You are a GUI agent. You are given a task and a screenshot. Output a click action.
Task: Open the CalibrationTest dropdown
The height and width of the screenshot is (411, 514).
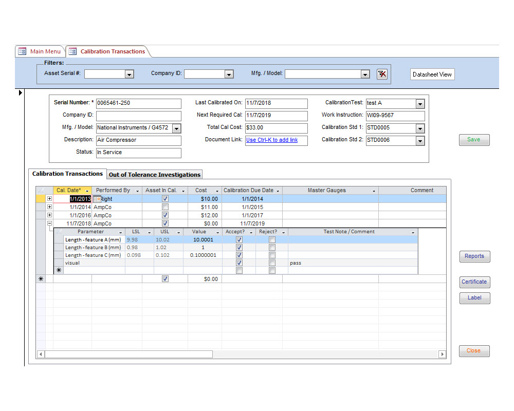[420, 104]
